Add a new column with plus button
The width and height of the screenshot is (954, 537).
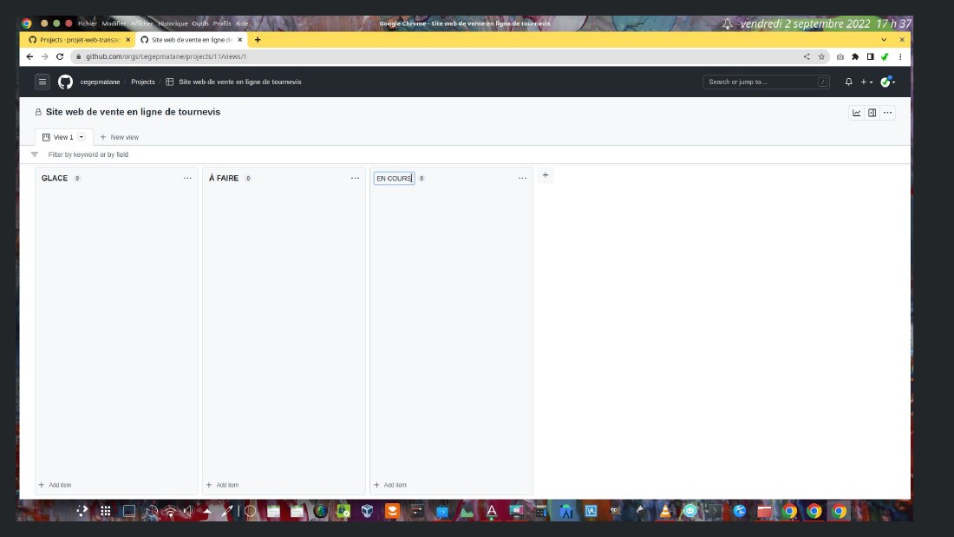coord(546,175)
